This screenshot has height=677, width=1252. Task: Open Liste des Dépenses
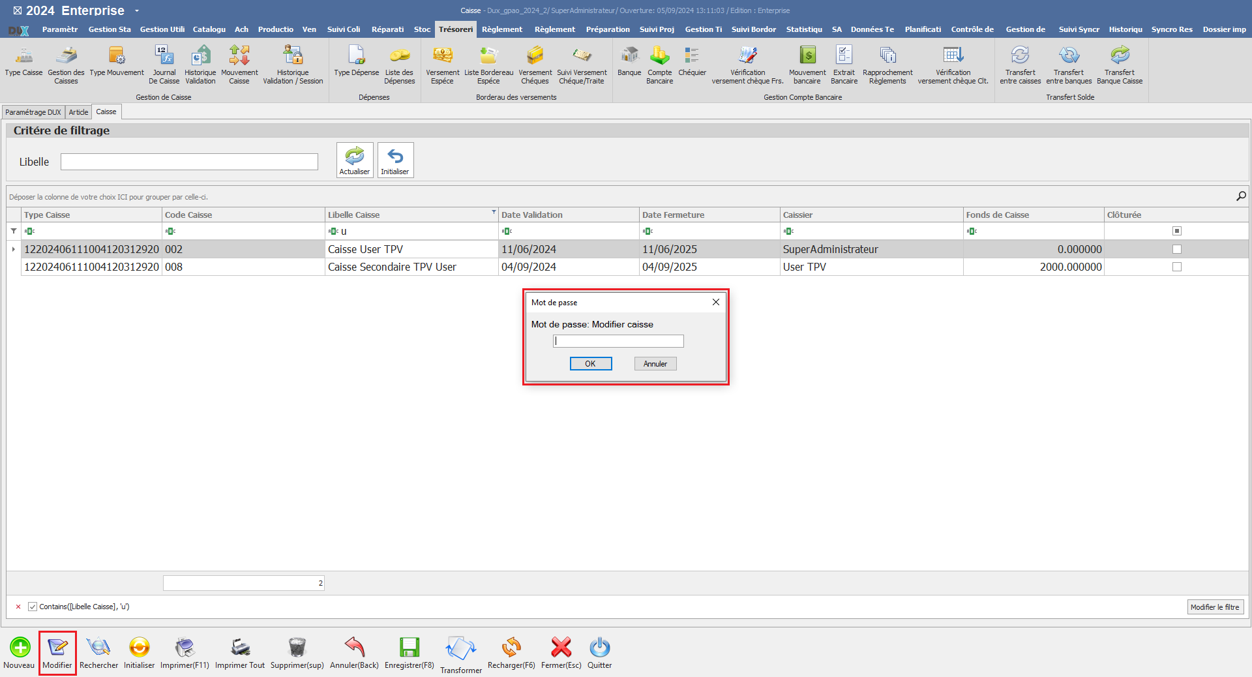[x=399, y=65]
